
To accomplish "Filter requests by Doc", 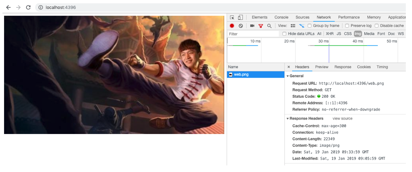I will click(391, 33).
